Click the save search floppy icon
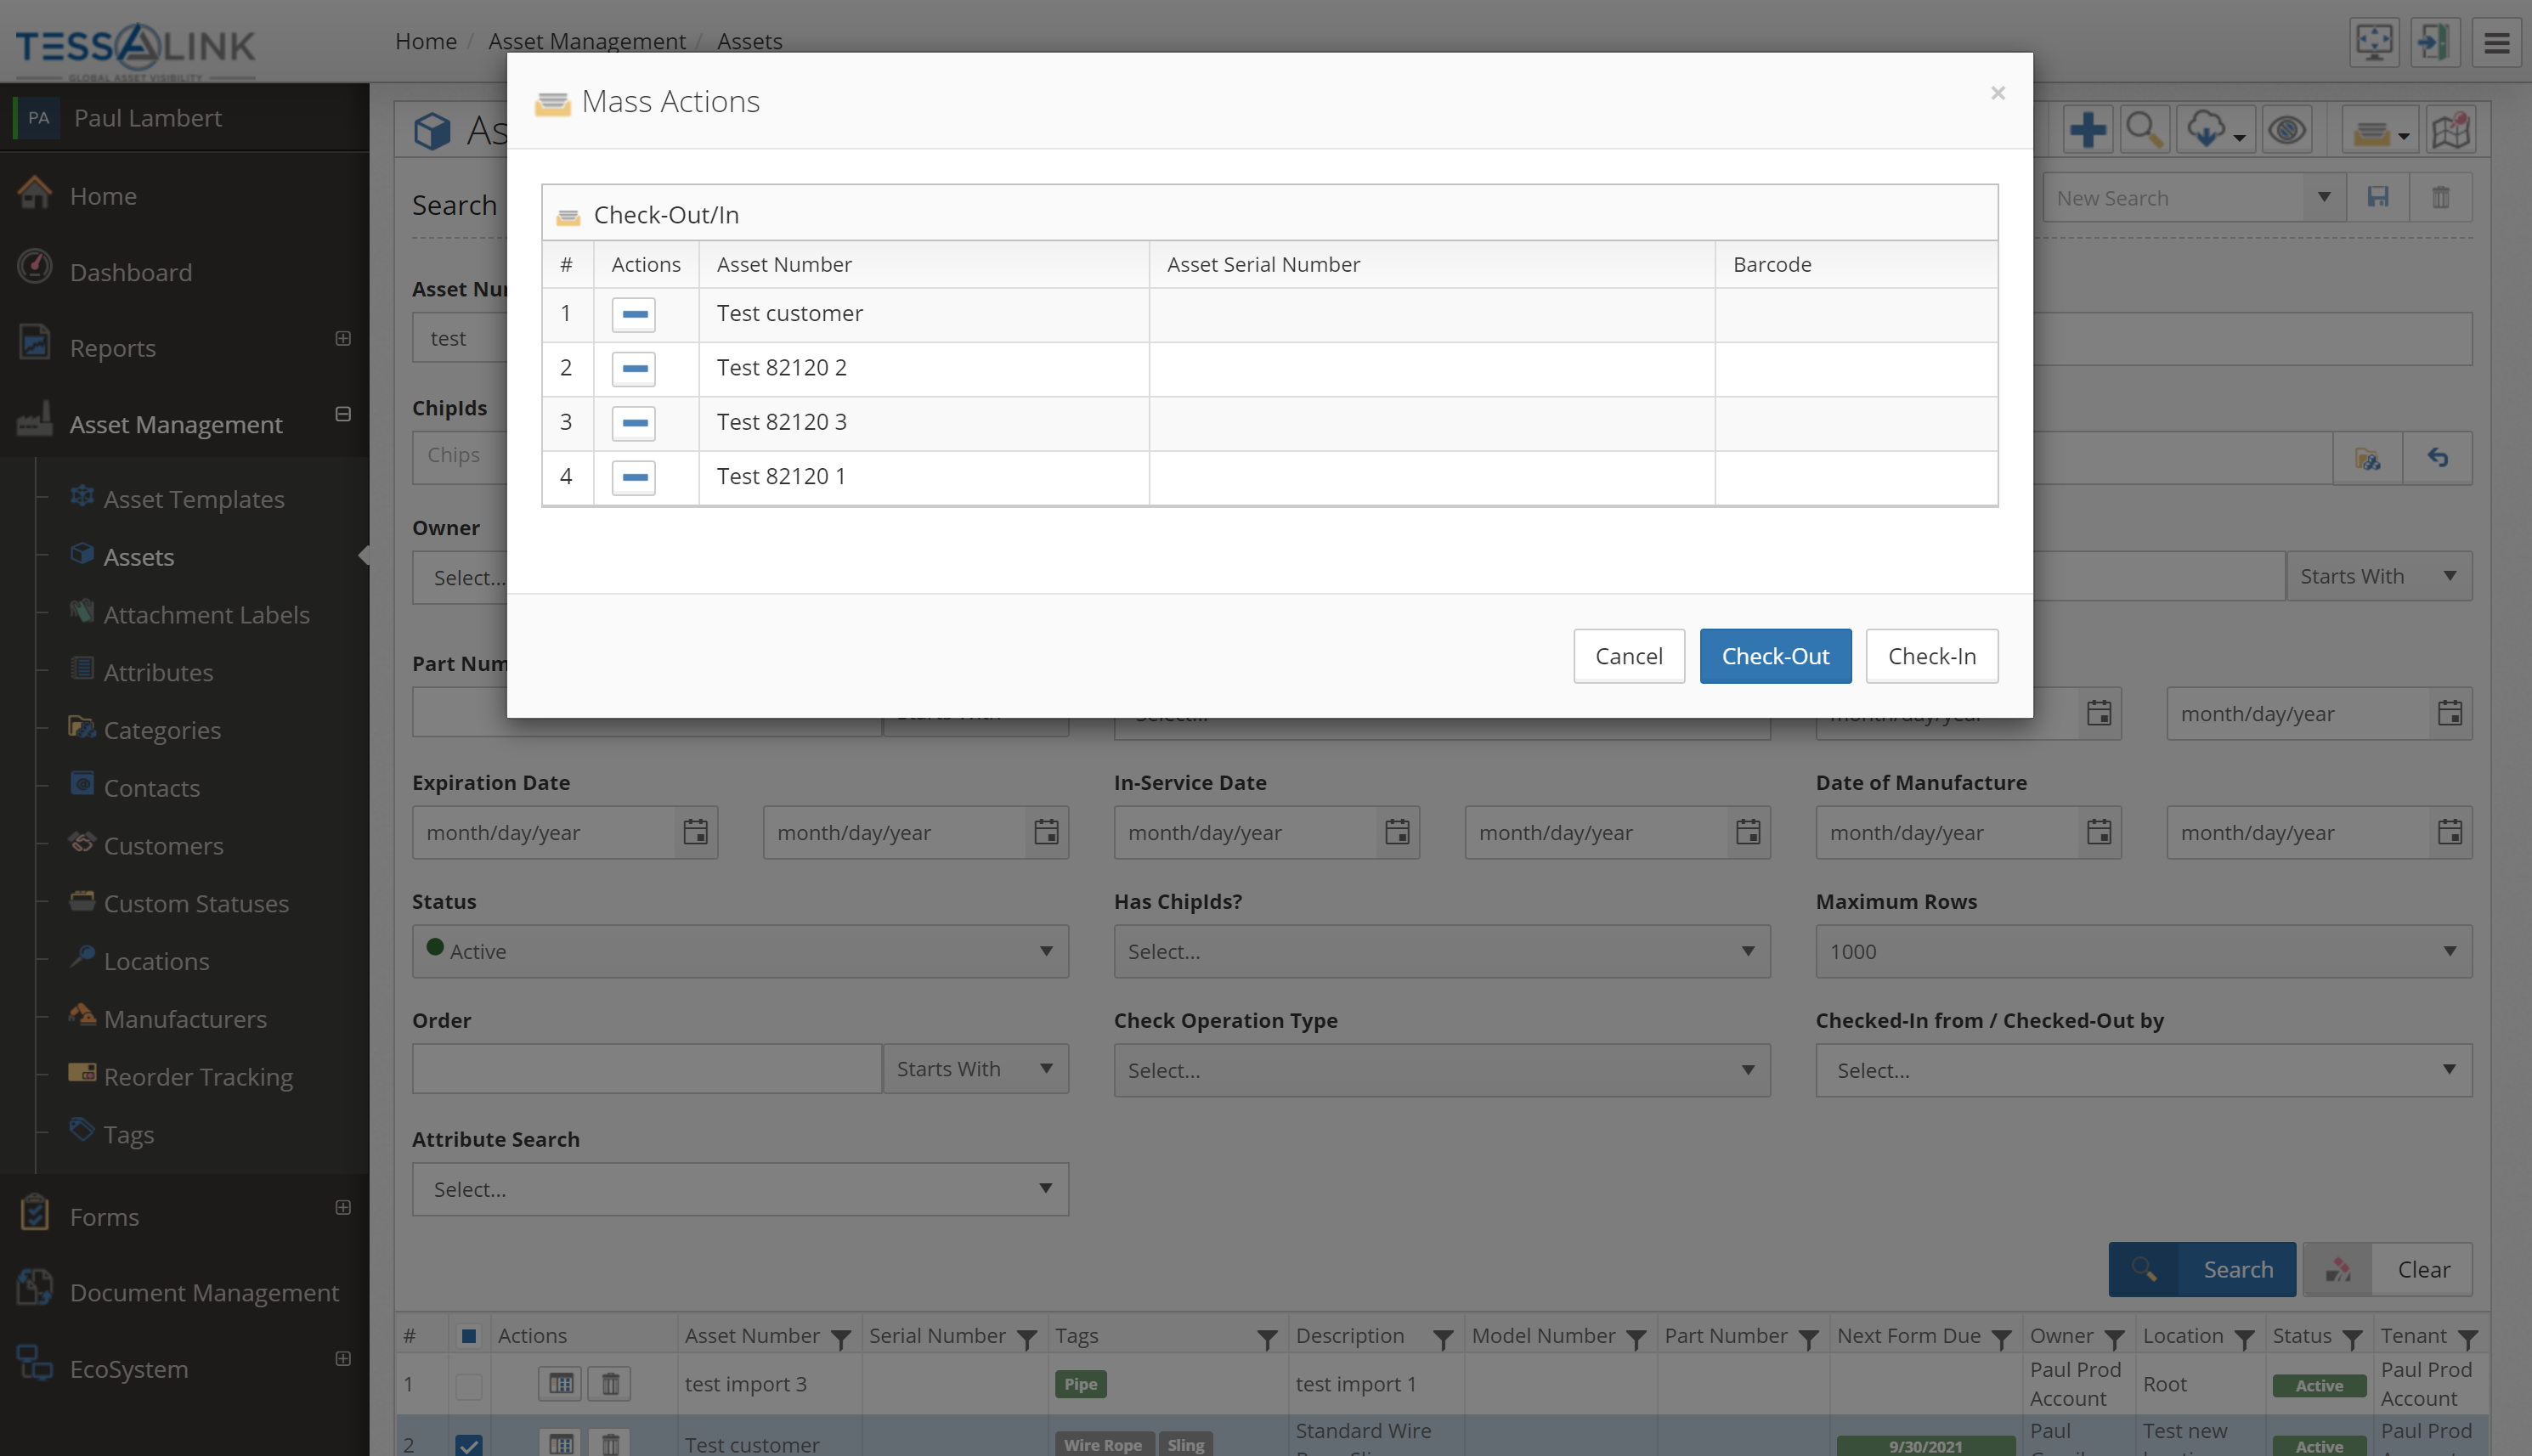Viewport: 2532px width, 1456px height. (x=2377, y=198)
